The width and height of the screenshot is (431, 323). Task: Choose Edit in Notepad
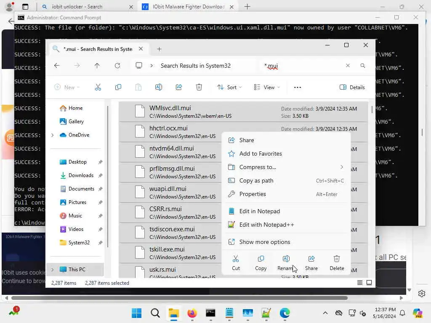point(286,211)
